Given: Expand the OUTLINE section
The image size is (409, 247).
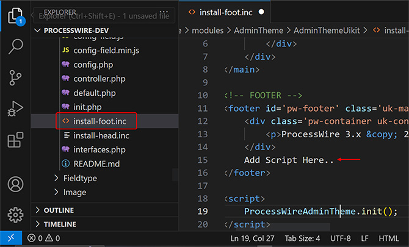Looking at the screenshot, I should pyautogui.click(x=59, y=210).
